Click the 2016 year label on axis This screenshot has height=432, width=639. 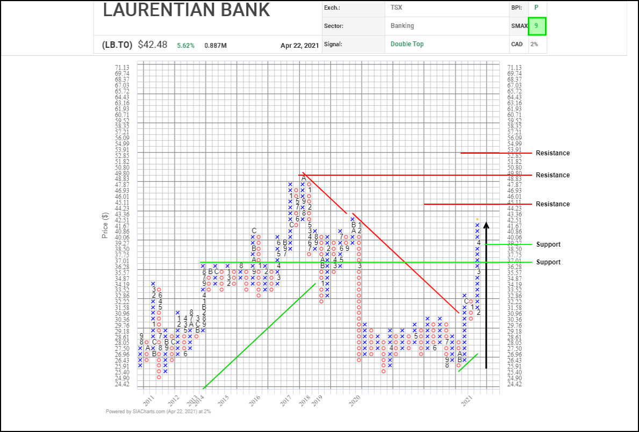pos(255,400)
